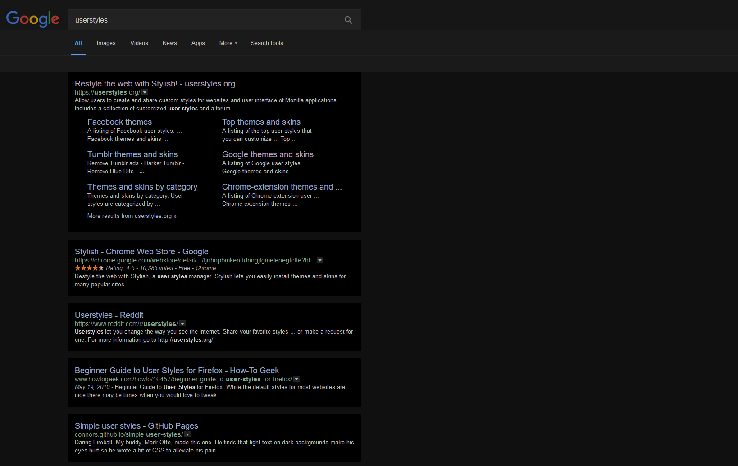This screenshot has height=466, width=738.
Task: Open the Apps tab
Action: 198,43
